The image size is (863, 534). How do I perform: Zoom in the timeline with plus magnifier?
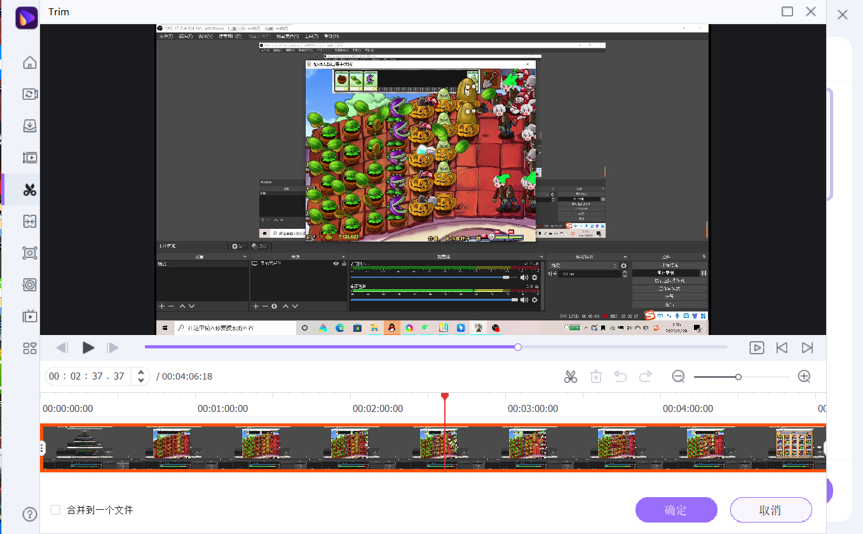[x=804, y=376]
